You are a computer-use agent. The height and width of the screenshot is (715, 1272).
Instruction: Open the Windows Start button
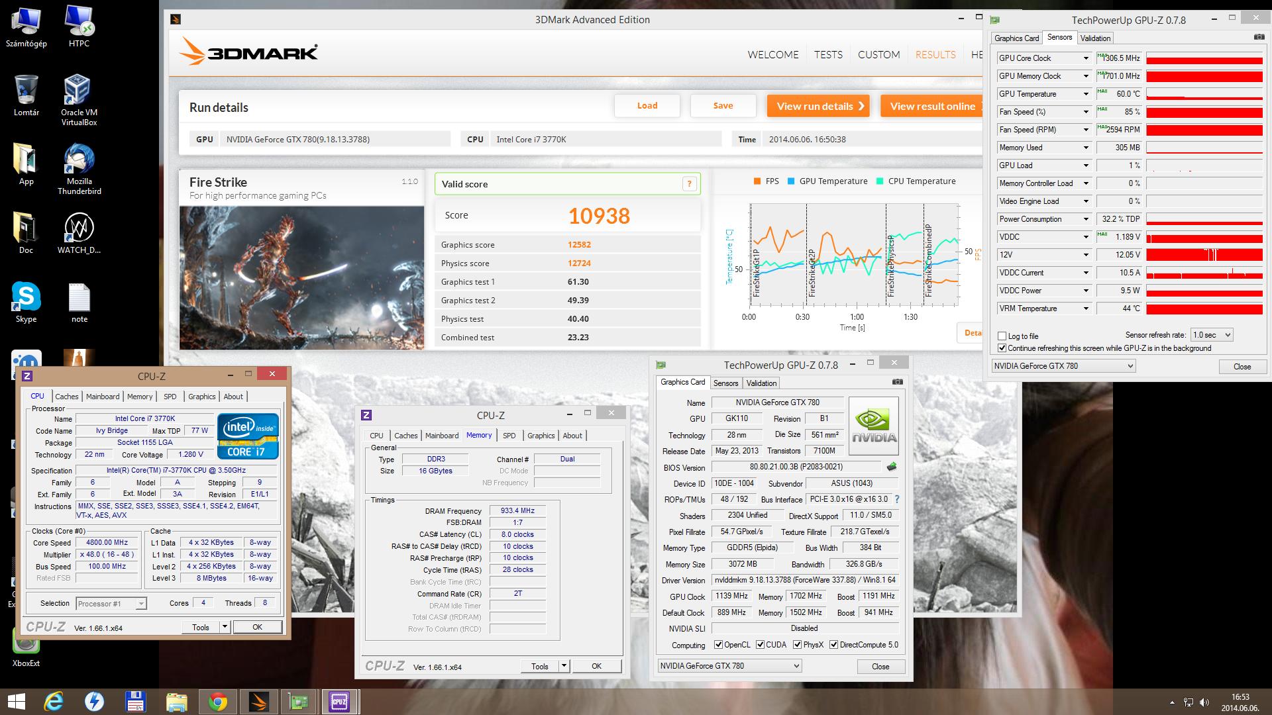pyautogui.click(x=16, y=701)
